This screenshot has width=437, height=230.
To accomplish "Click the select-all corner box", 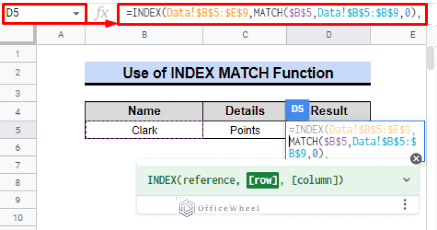I will click(x=18, y=35).
